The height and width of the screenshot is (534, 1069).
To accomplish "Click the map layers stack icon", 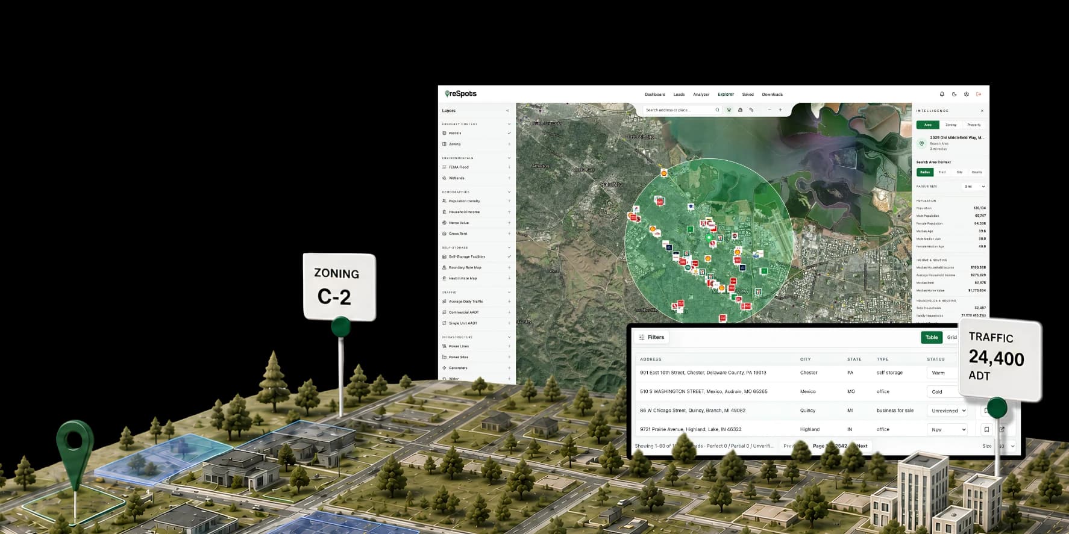I will click(x=729, y=110).
